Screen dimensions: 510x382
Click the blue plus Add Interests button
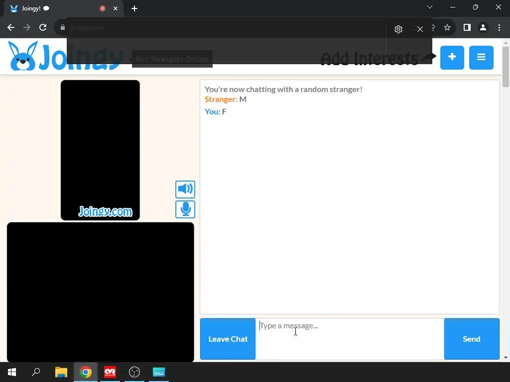tap(452, 58)
